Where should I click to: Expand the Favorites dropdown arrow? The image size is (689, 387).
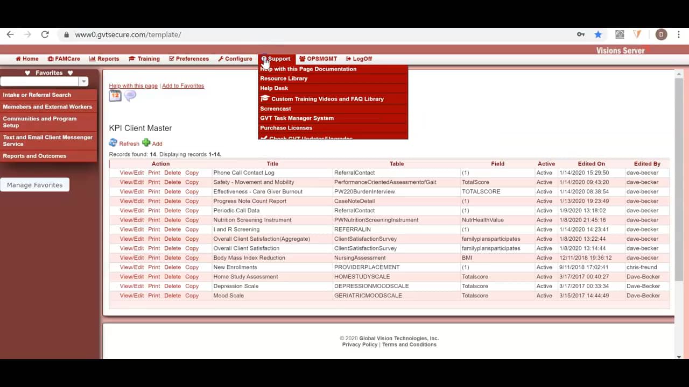[83, 82]
